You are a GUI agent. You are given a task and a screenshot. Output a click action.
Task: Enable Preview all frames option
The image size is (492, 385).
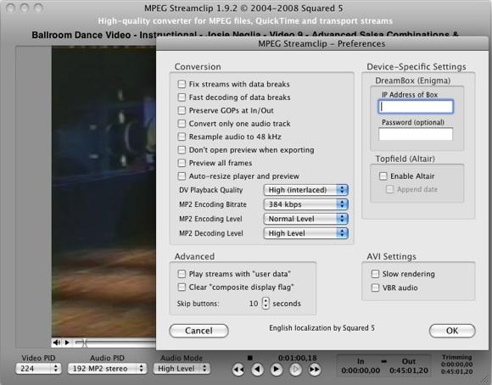click(182, 163)
